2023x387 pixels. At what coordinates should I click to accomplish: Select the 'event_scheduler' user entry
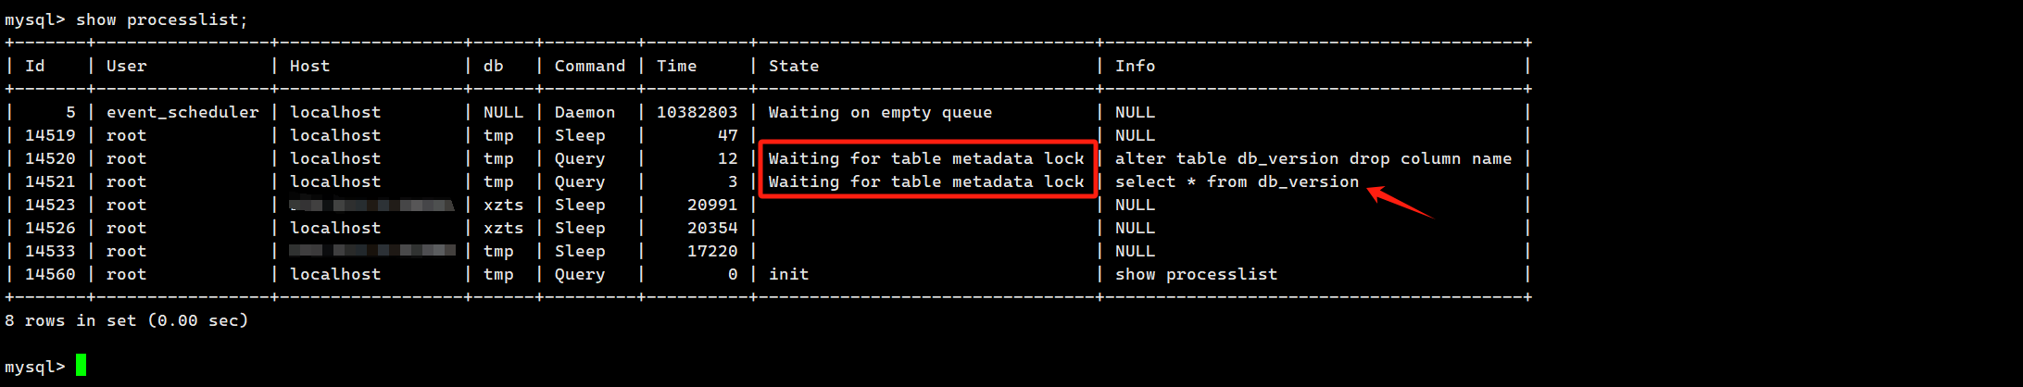point(182,112)
